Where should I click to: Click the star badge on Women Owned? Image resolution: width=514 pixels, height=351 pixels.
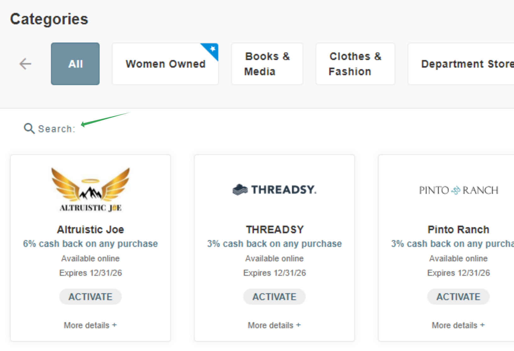point(213,49)
